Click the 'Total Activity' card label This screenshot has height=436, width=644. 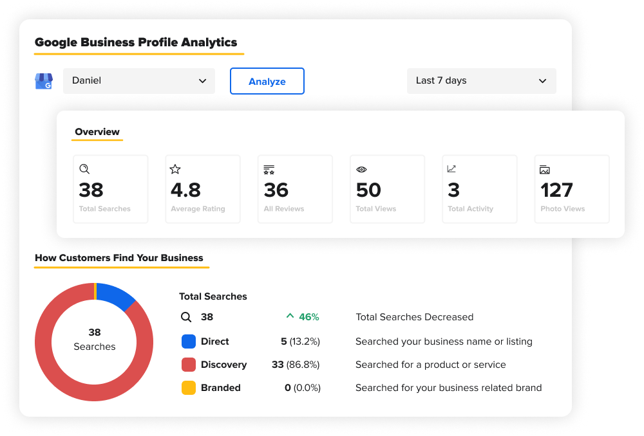[x=471, y=209]
